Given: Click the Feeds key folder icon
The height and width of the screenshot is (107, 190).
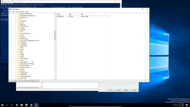Looking at the screenshot, I should 19,23.
